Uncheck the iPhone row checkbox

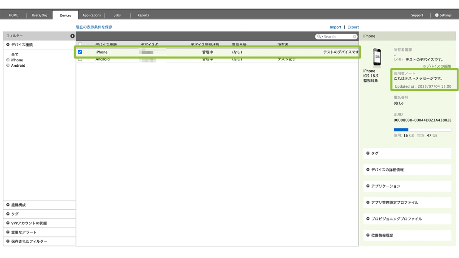coord(80,52)
